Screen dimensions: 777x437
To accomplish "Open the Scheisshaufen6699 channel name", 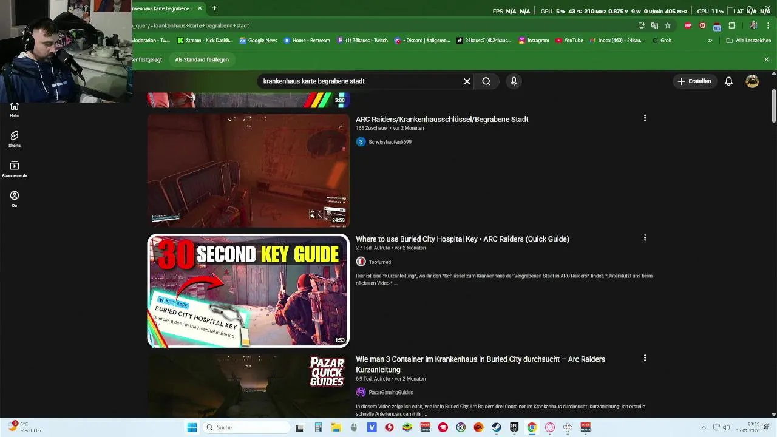I will click(390, 142).
